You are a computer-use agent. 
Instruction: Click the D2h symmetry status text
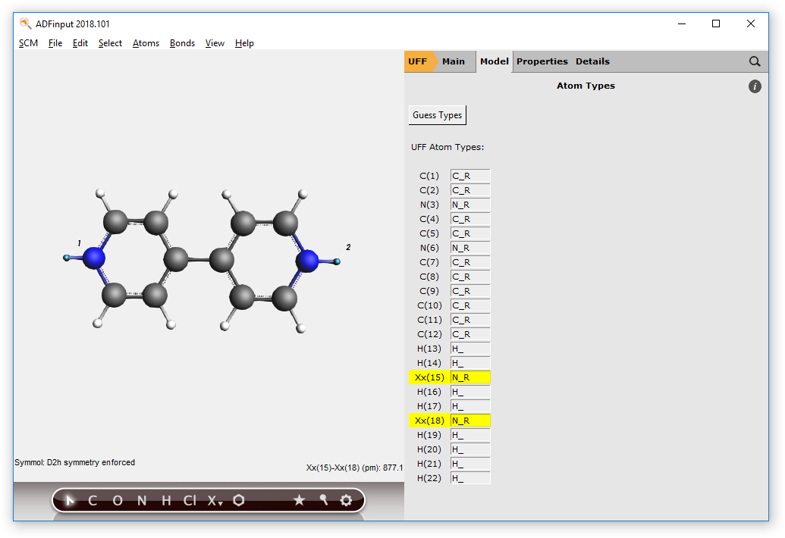click(x=74, y=462)
